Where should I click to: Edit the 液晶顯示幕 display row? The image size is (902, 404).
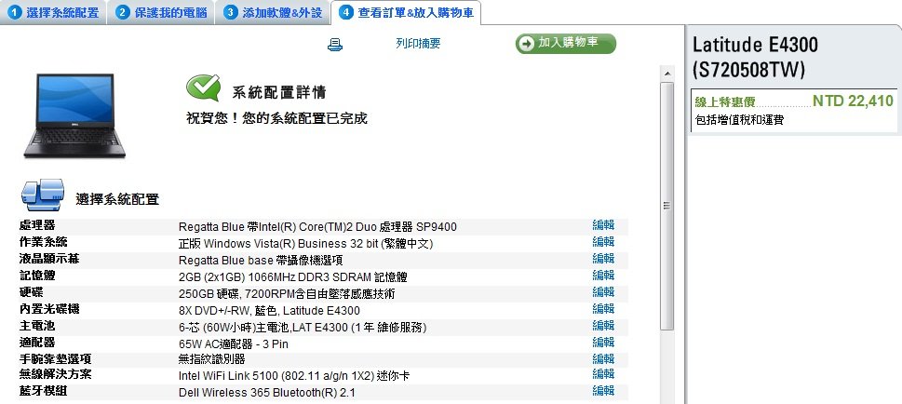click(603, 259)
